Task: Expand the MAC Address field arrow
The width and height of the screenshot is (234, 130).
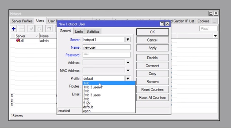Action: click(128, 71)
